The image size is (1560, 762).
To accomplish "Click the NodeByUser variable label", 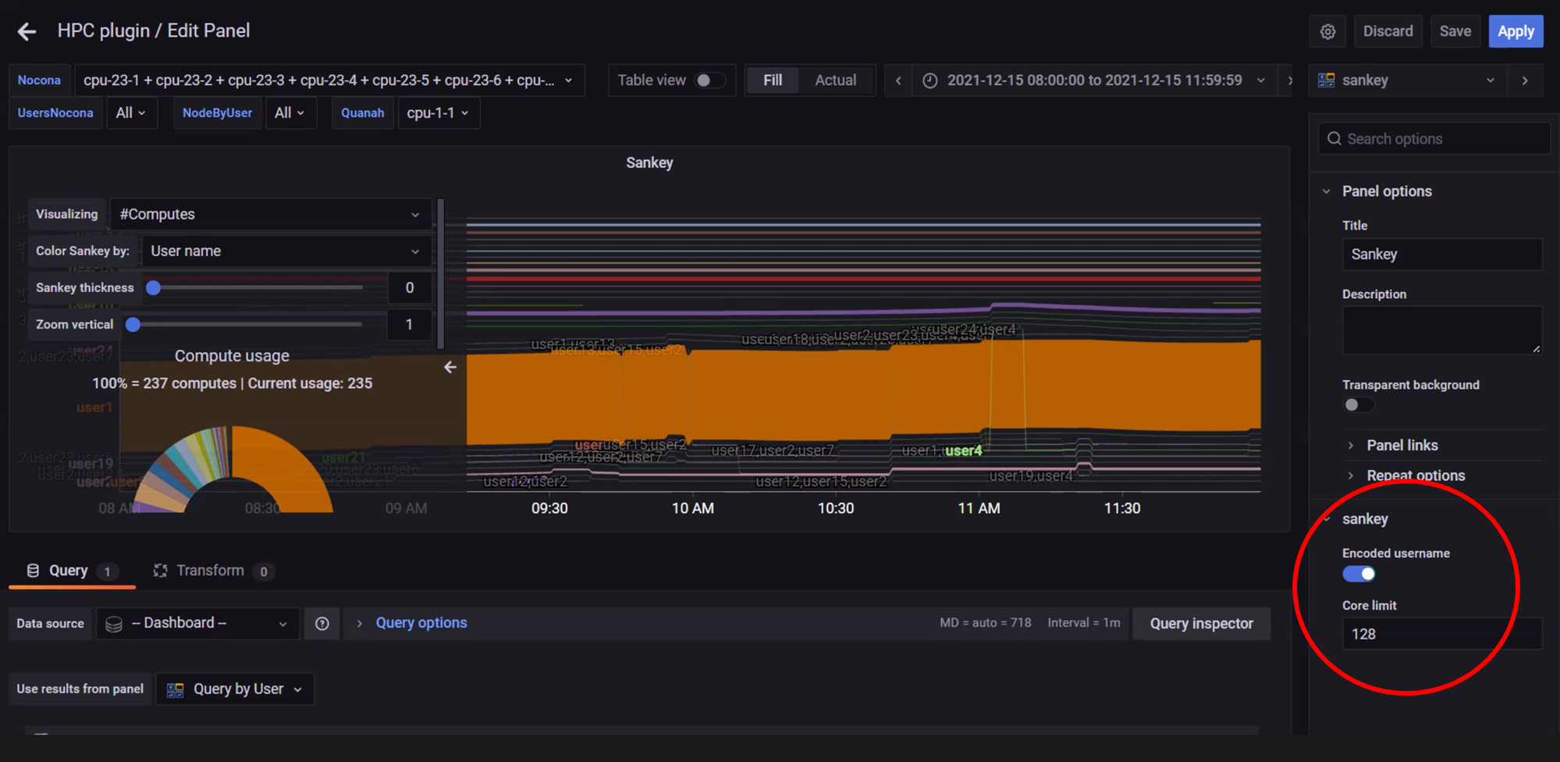I will (217, 113).
